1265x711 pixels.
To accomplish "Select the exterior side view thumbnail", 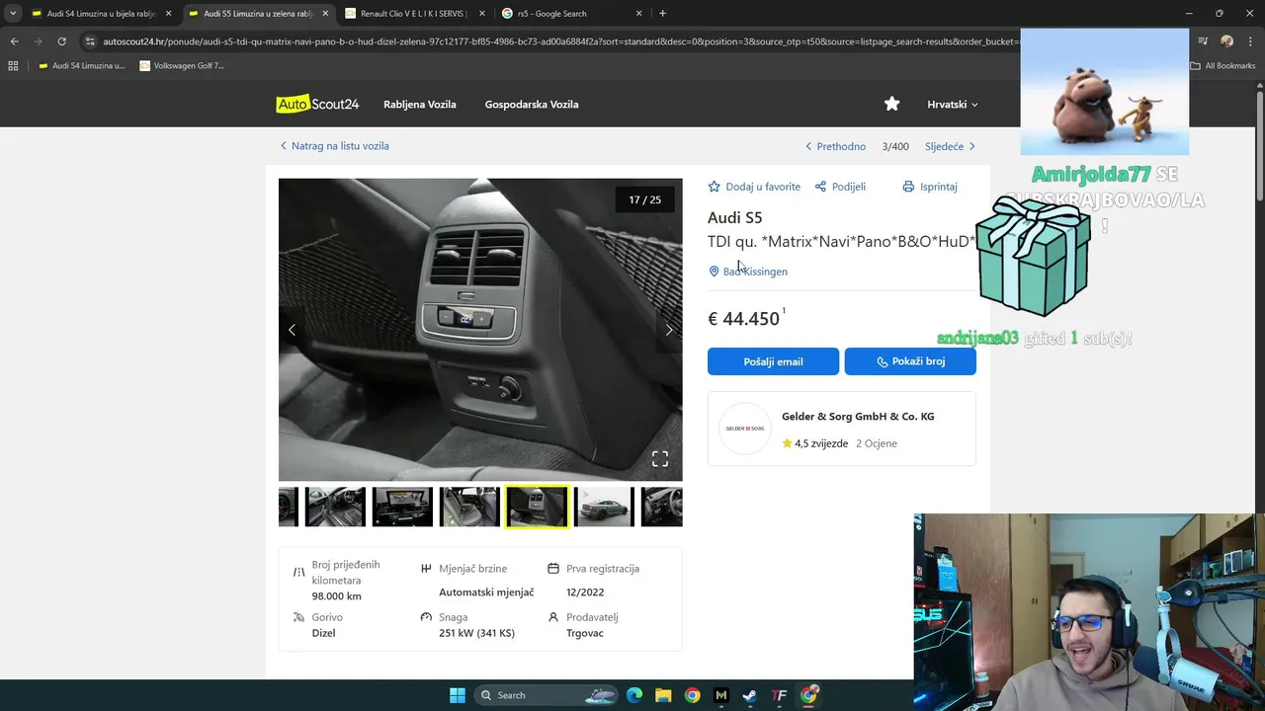I will 604,507.
